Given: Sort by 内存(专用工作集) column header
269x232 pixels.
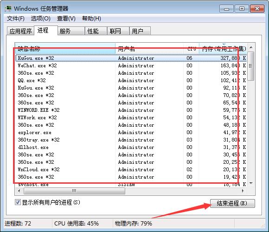Looking at the screenshot, I should (x=223, y=49).
